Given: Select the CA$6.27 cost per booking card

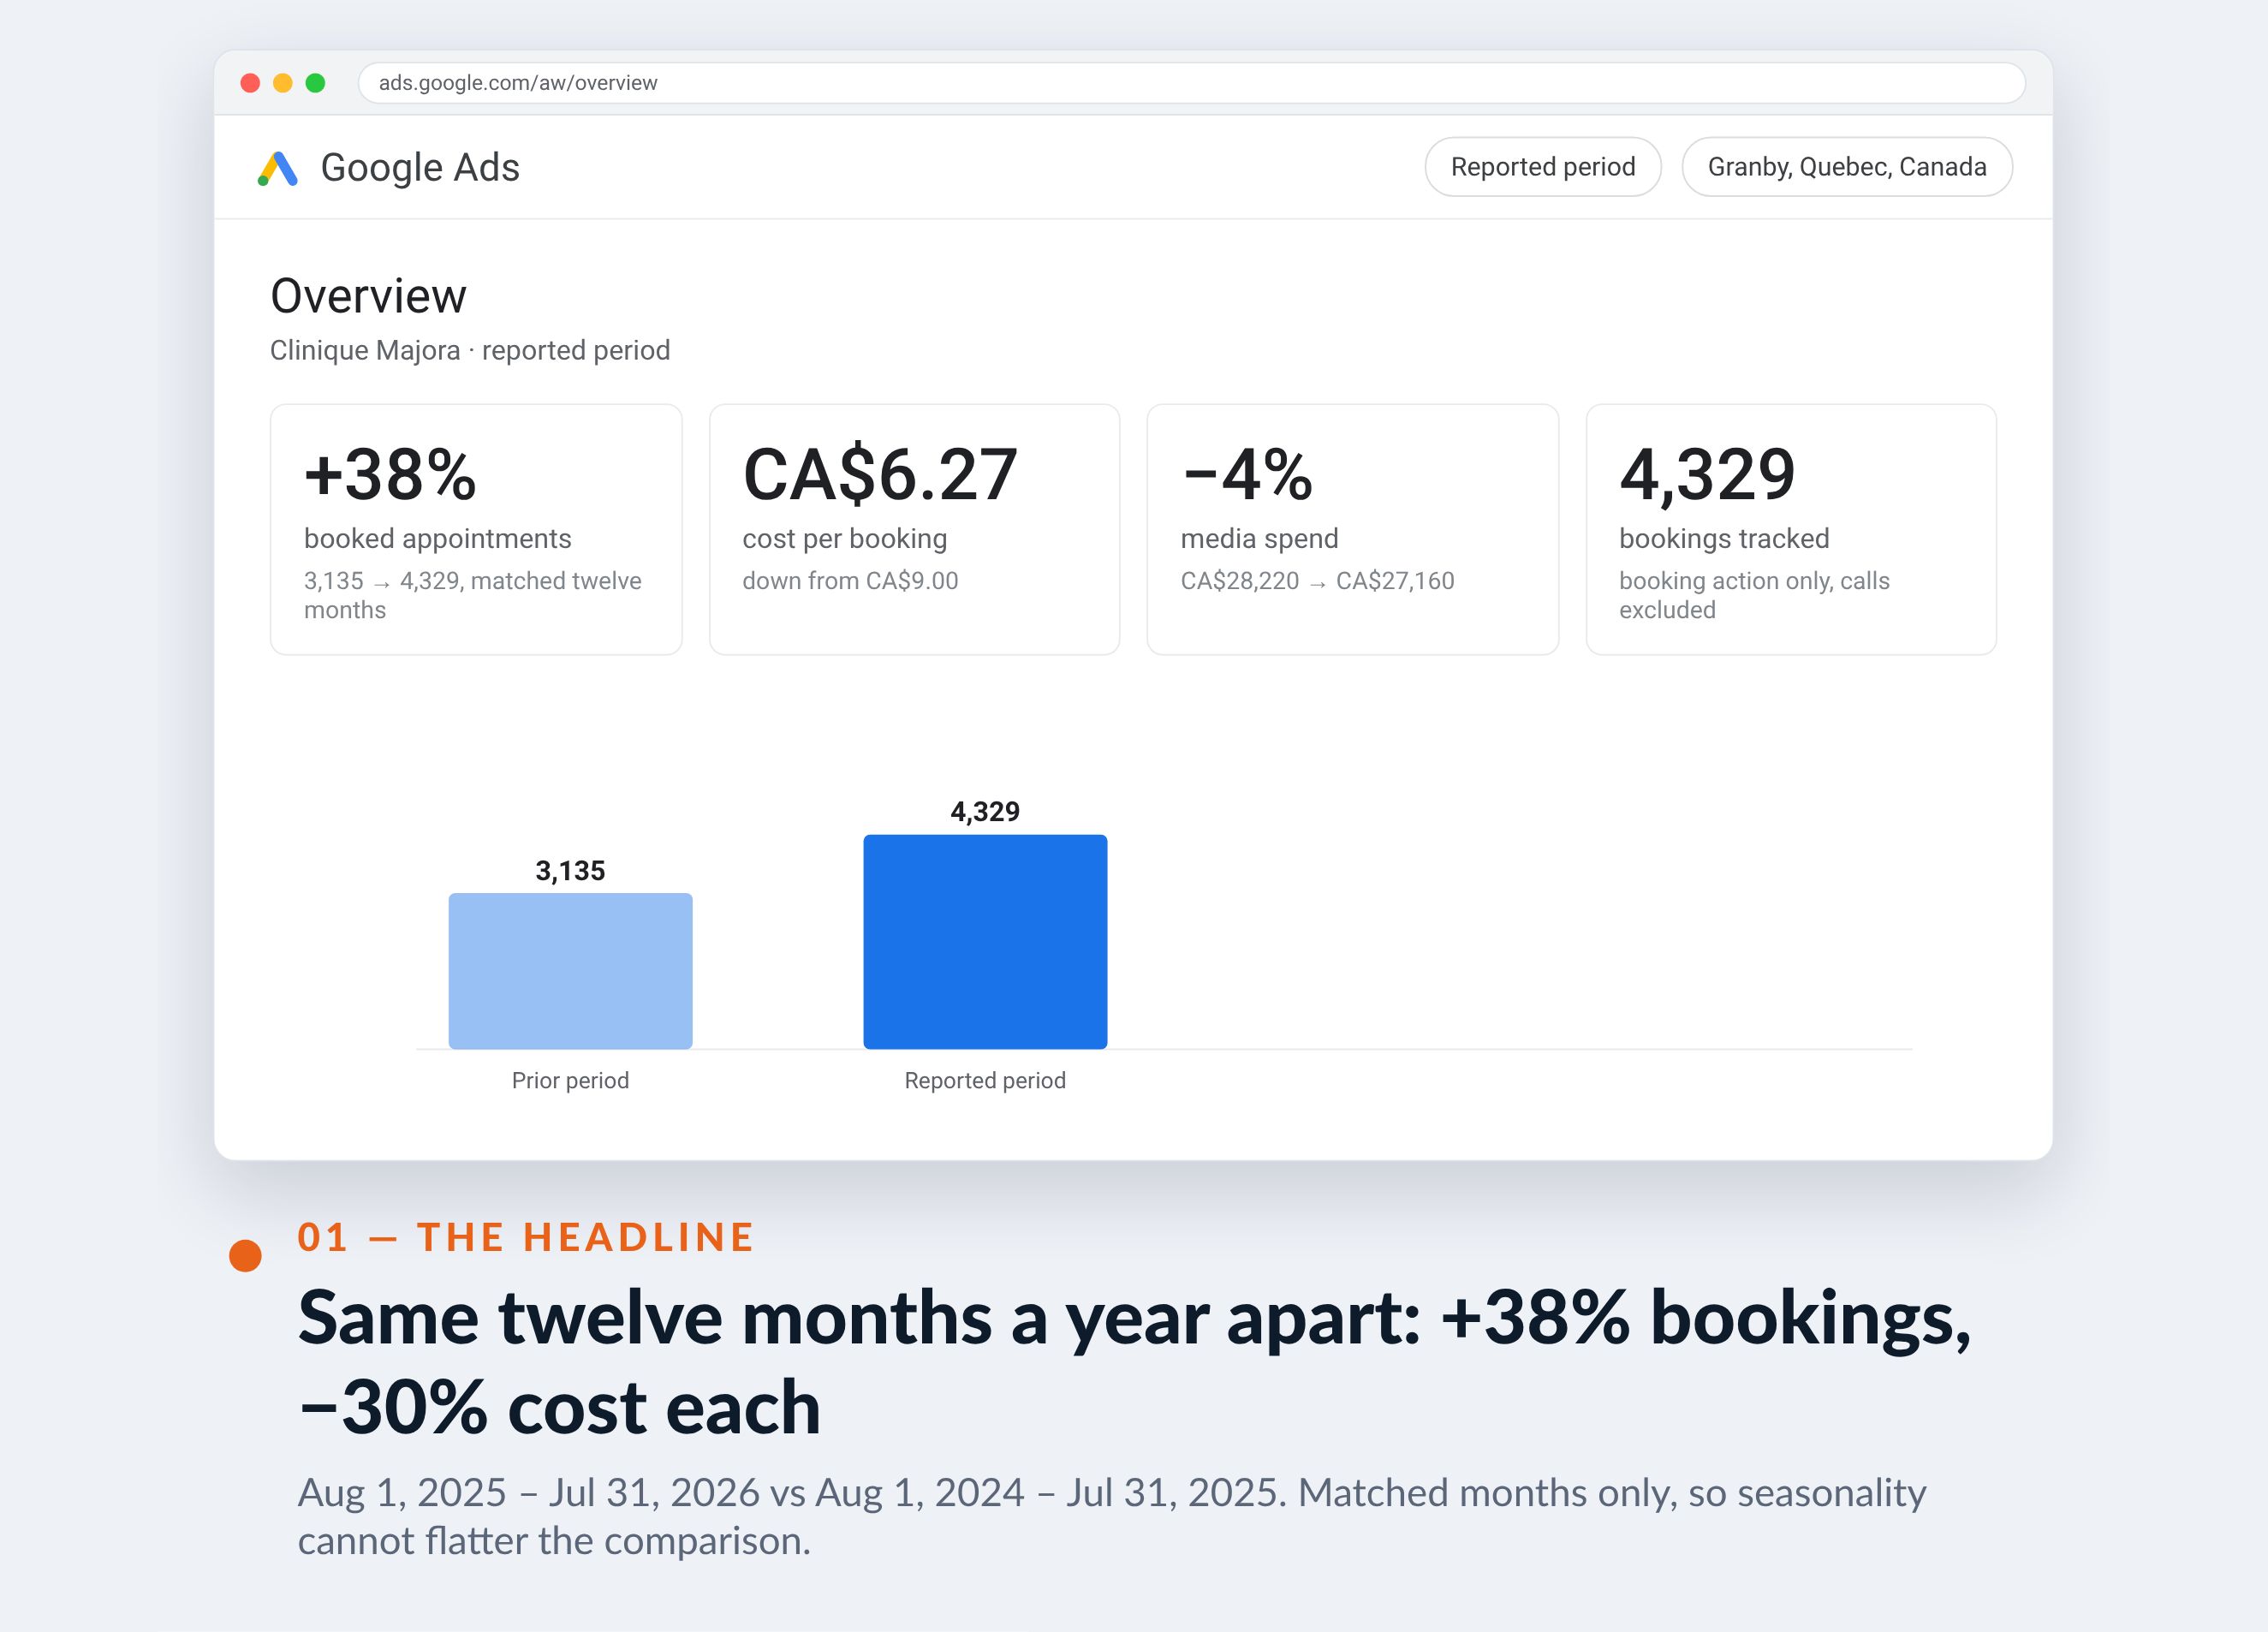Looking at the screenshot, I should point(914,529).
